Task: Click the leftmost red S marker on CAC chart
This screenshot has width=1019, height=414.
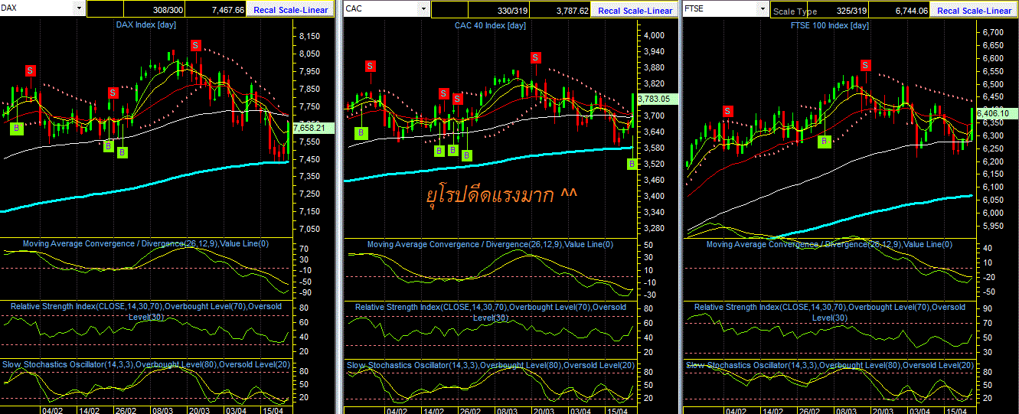Action: click(370, 66)
